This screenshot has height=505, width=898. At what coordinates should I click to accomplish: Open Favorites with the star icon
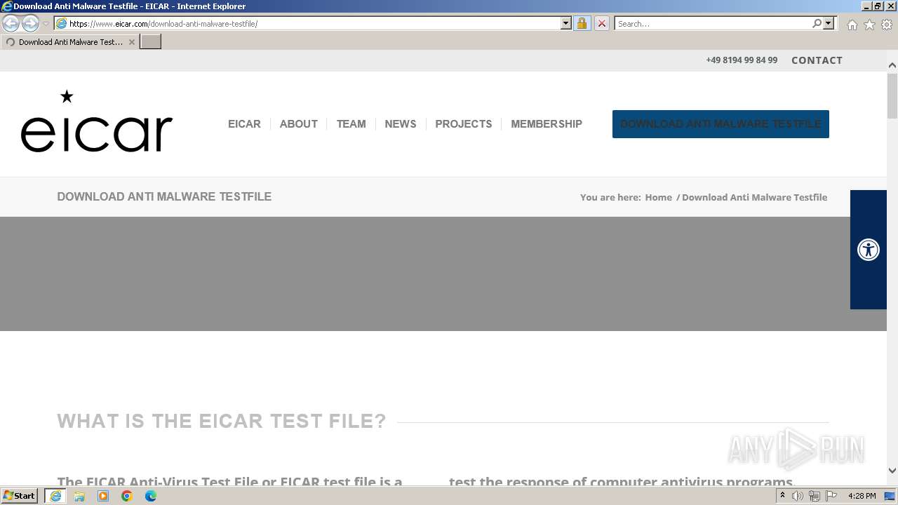point(869,25)
